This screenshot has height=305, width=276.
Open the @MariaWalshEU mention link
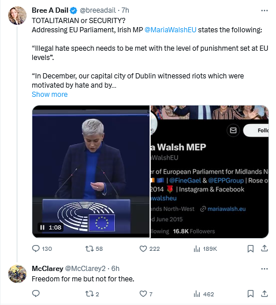pyautogui.click(x=170, y=30)
